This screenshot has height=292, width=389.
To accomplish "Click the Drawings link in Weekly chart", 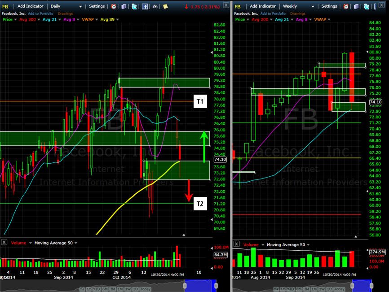I will (x=298, y=13).
